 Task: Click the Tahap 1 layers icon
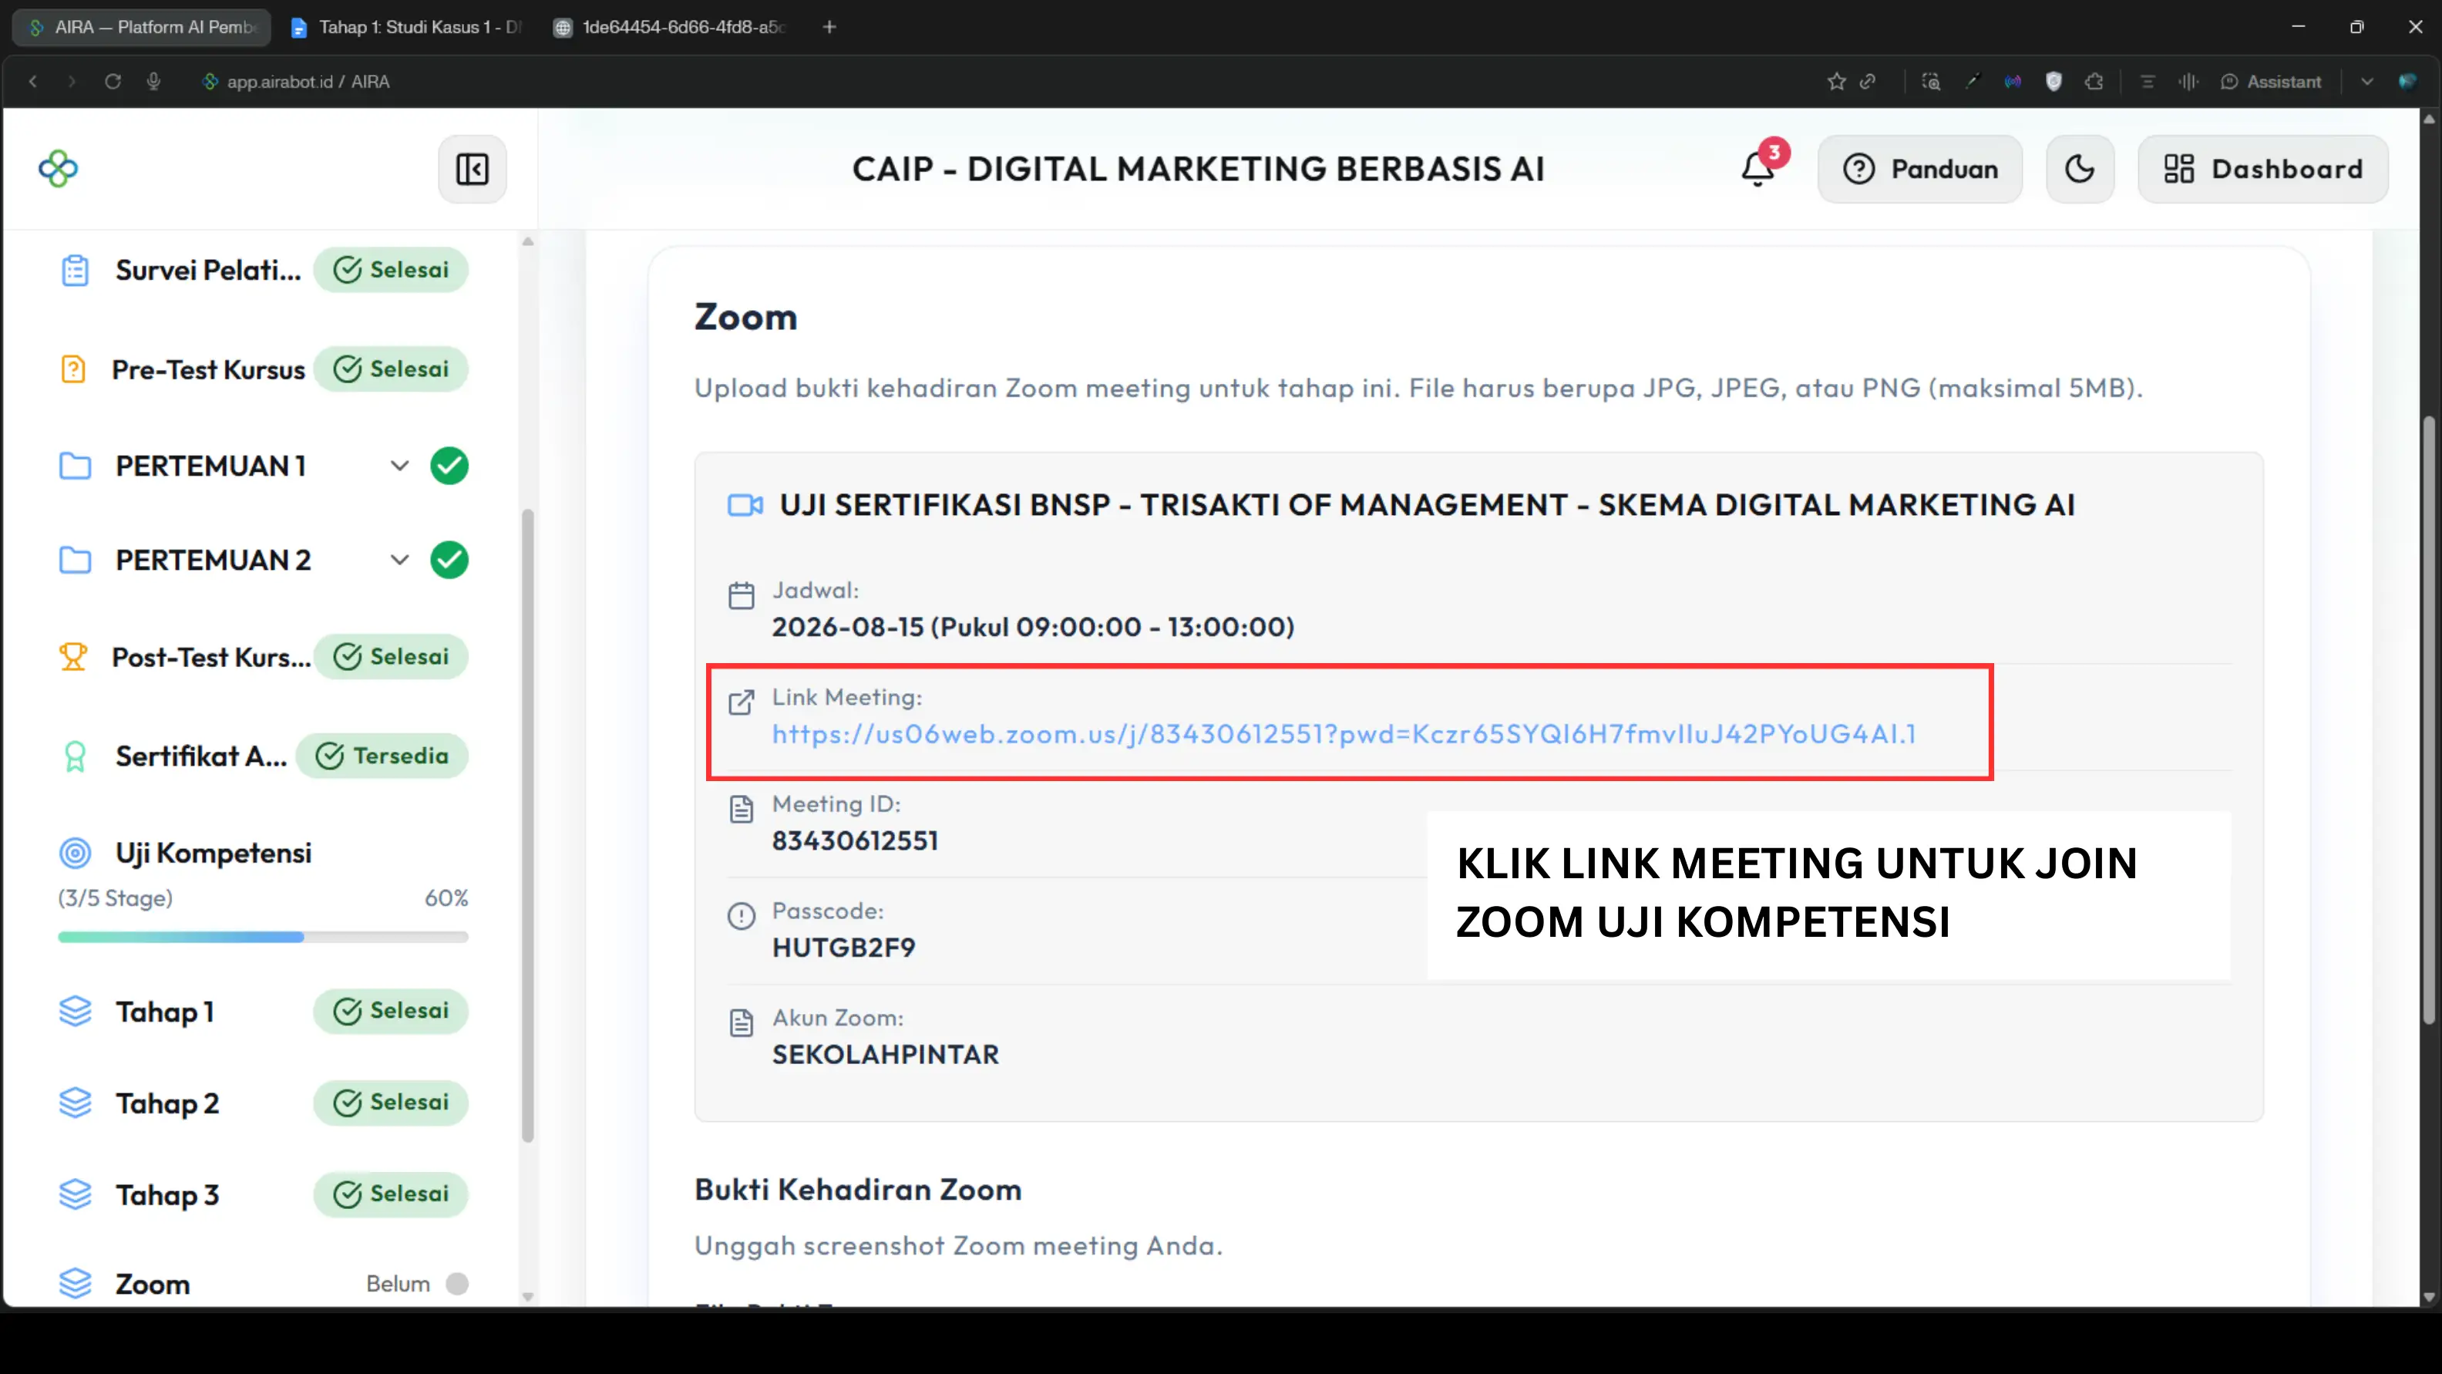click(x=75, y=1011)
